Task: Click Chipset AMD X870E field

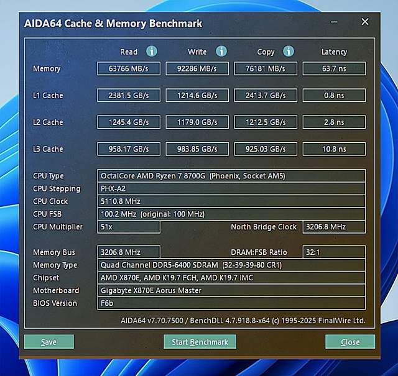Action: coord(231,278)
